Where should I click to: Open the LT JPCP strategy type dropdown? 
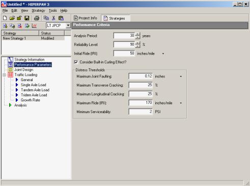click(68, 25)
